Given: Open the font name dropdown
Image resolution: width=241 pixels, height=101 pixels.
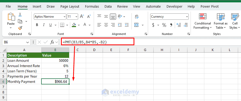Looking at the screenshot, I should (64, 17).
